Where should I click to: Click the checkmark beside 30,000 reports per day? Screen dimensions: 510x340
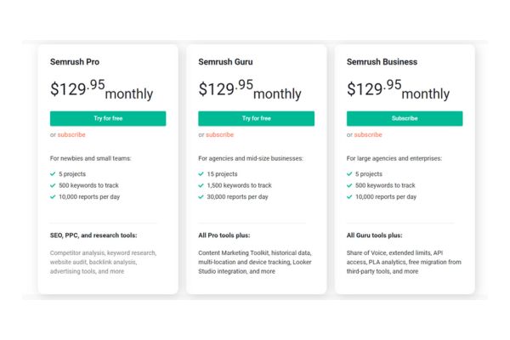click(x=201, y=197)
